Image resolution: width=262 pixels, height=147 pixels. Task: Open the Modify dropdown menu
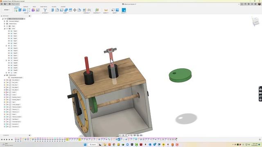pos(65,13)
